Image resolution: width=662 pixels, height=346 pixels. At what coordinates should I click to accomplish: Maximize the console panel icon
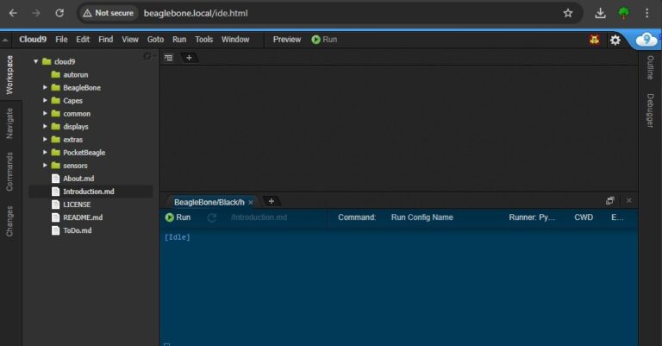[610, 200]
